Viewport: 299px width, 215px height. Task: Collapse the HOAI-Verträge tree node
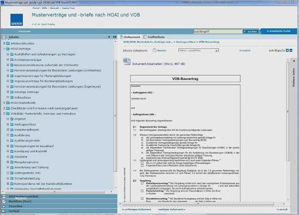click(x=4, y=49)
